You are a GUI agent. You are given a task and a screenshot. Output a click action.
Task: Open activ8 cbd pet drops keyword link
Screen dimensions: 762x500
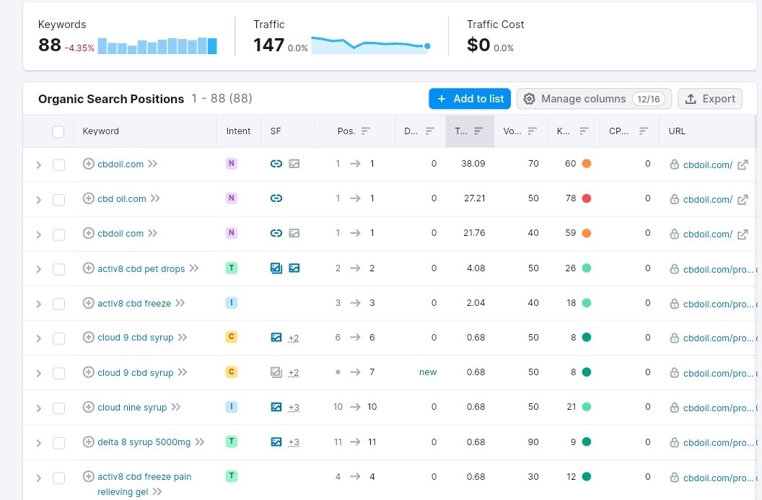point(141,268)
